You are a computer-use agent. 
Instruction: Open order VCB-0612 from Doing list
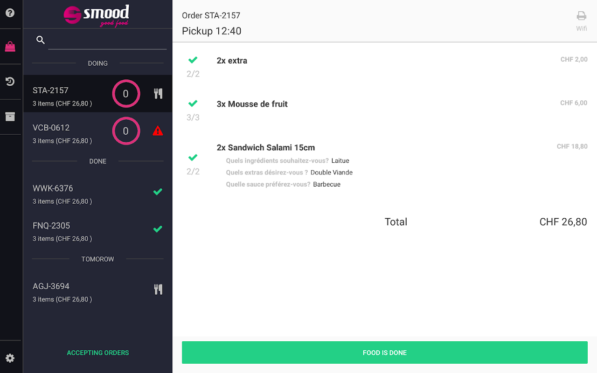[x=70, y=134]
